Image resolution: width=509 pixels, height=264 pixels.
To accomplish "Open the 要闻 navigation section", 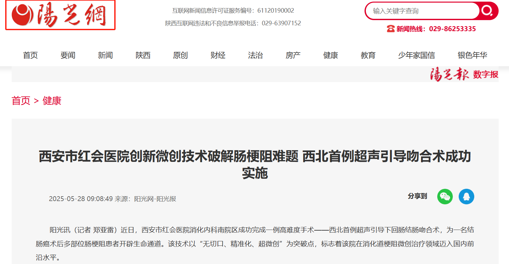I will click(68, 55).
